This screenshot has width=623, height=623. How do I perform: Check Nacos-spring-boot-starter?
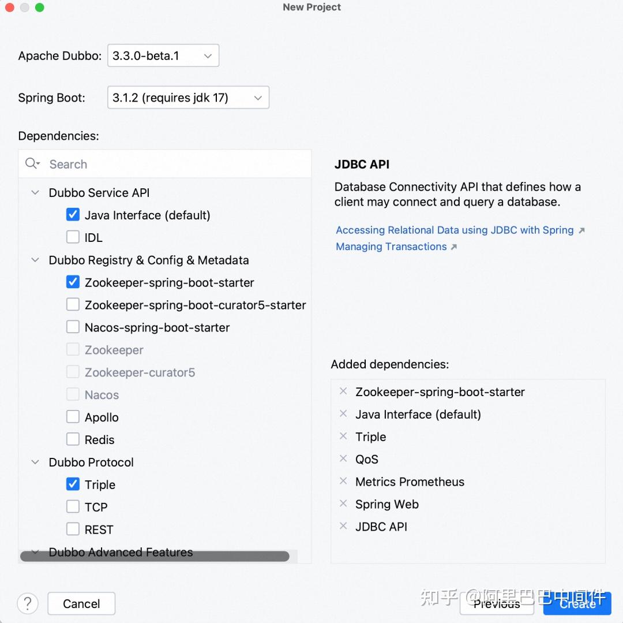point(73,327)
